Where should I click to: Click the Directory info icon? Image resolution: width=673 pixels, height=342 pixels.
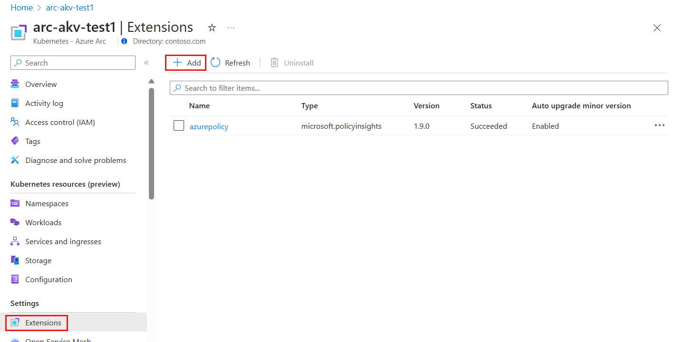[x=124, y=41]
